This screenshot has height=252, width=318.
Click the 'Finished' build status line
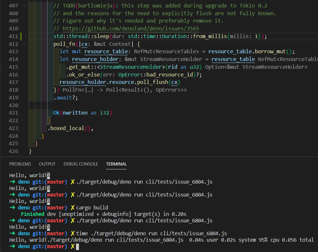[x=104, y=214]
